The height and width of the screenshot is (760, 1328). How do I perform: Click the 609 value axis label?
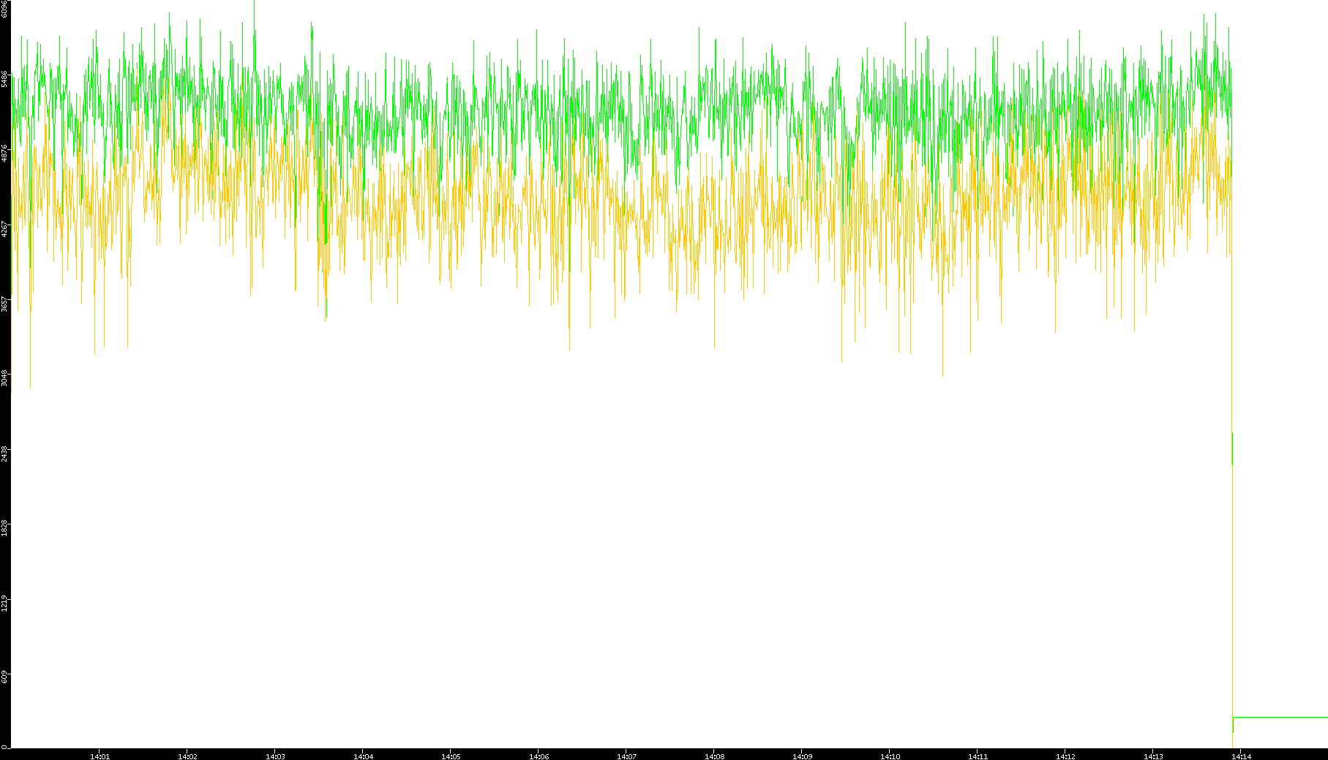pyautogui.click(x=4, y=677)
